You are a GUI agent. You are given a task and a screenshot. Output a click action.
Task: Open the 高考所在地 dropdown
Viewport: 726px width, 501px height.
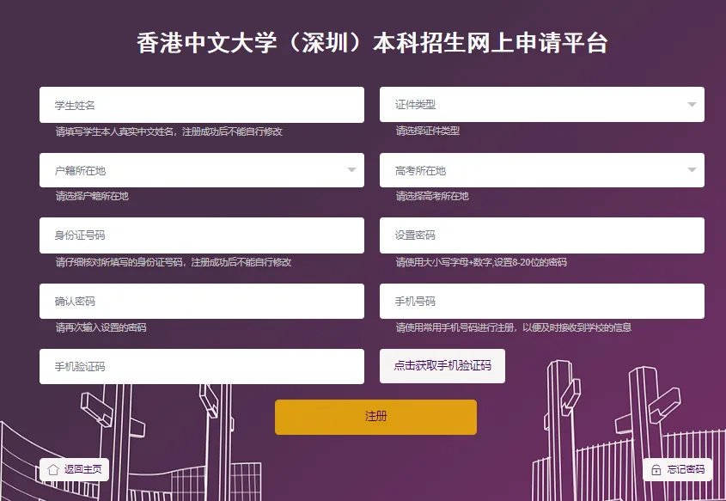pos(542,170)
